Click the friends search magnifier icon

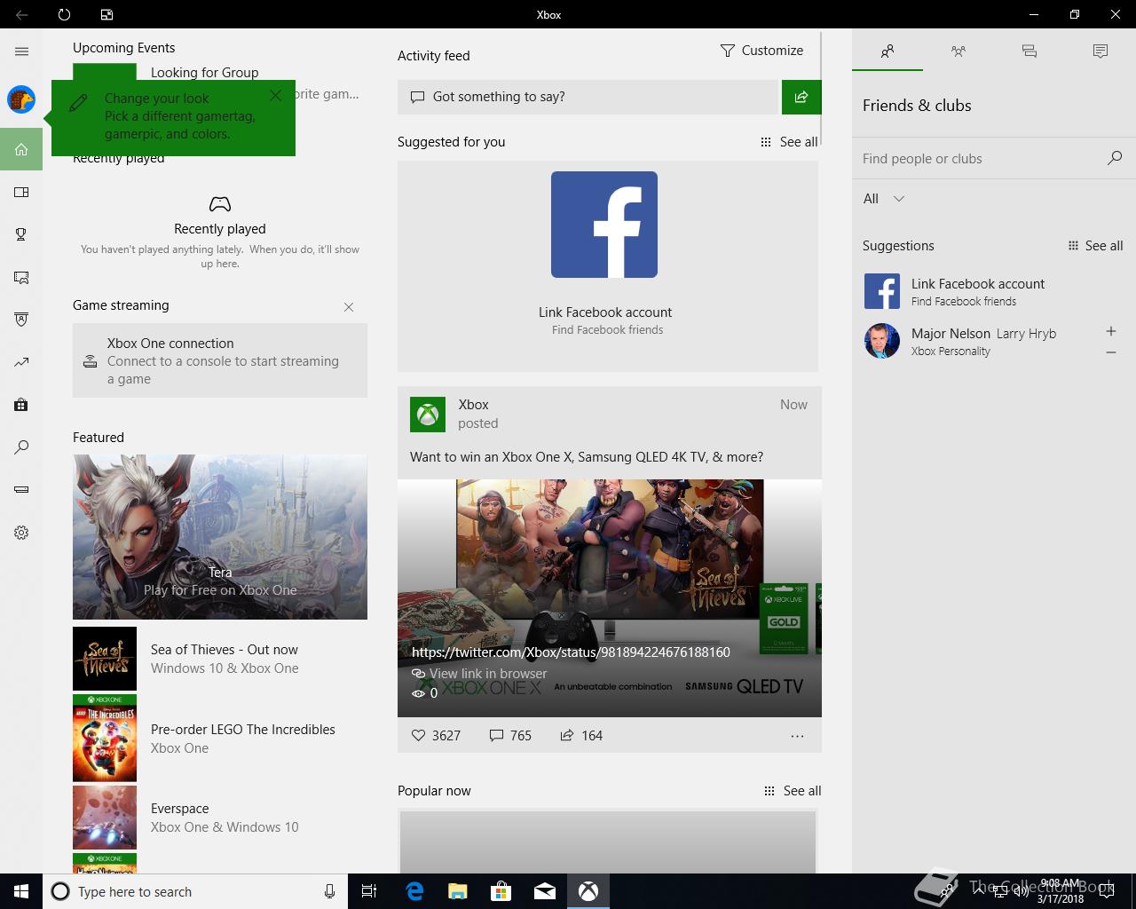1115,158
